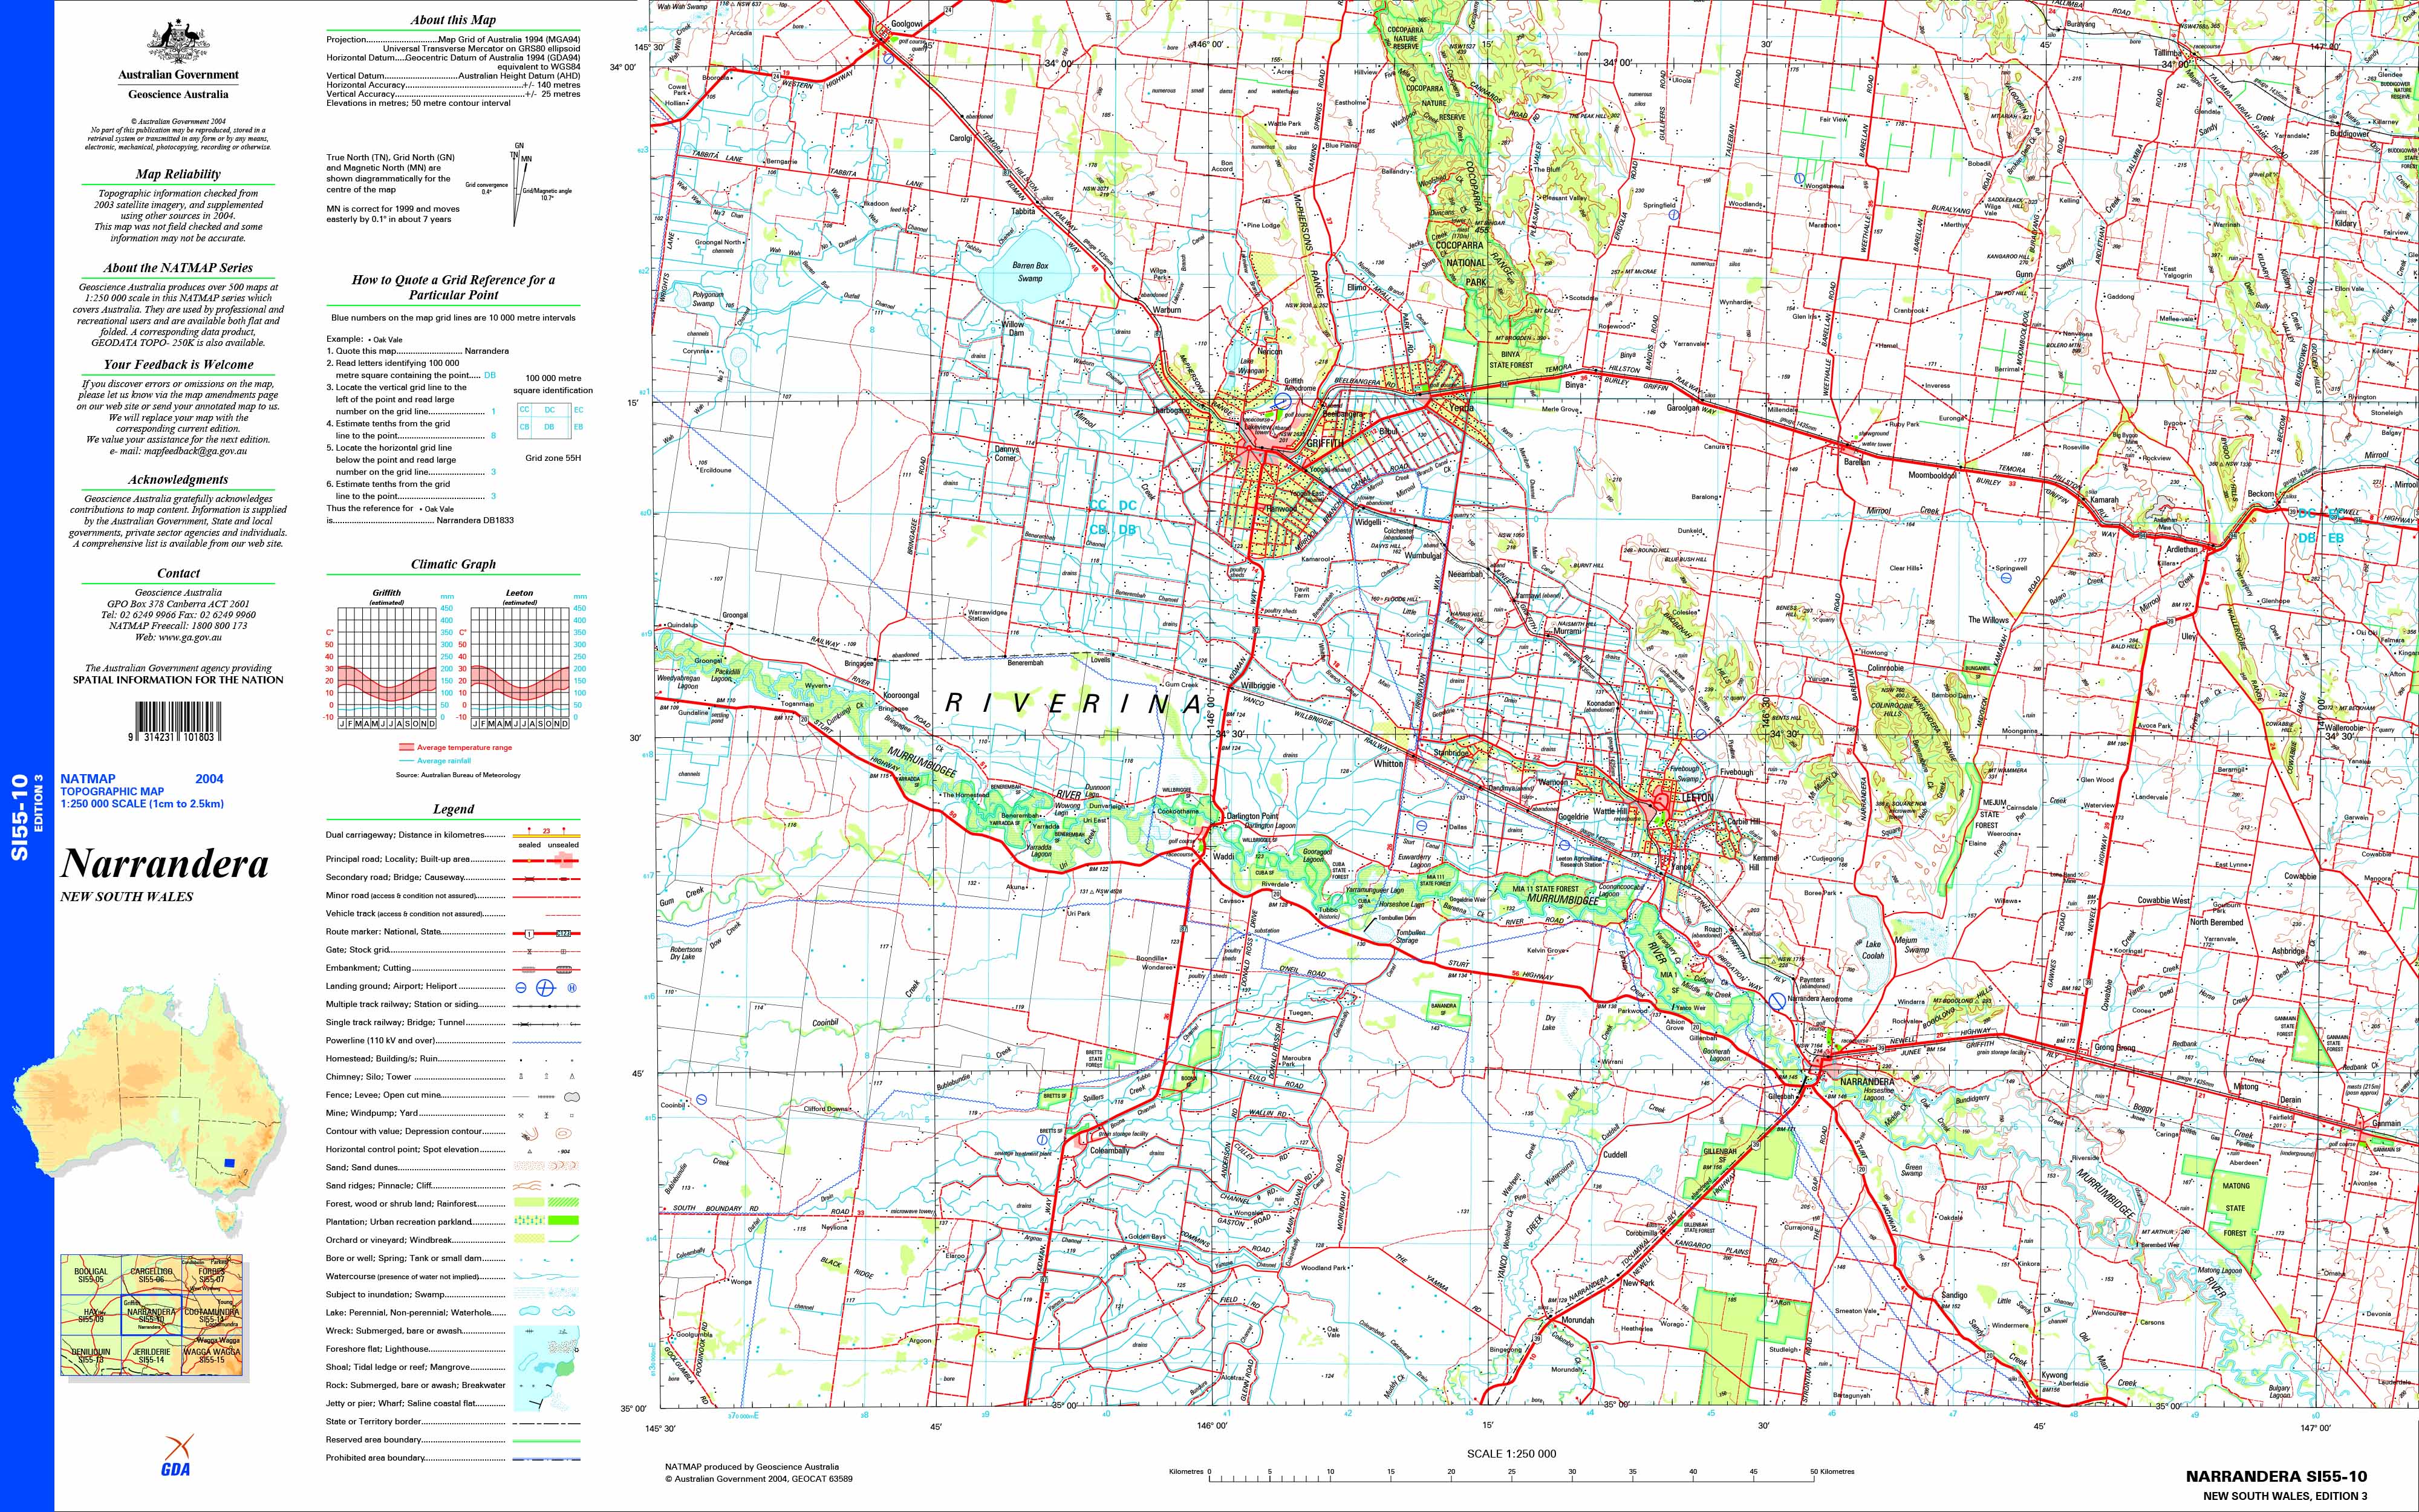The image size is (2419, 1512).
Task: Select the "Map Reliability" heading
Action: (178, 174)
